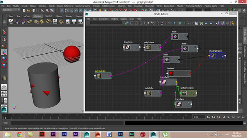
Task: Toggle select by hierarchy mode
Action: (42, 10)
